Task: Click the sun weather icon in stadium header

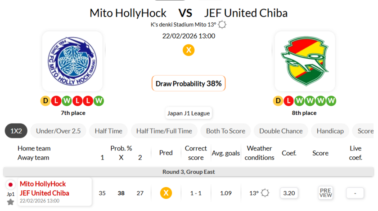Action: tap(222, 25)
